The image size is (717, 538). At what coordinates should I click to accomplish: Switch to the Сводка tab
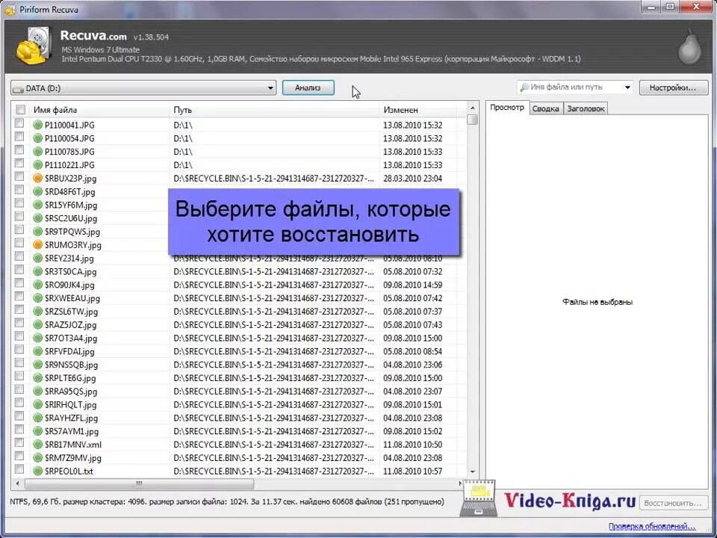pyautogui.click(x=545, y=109)
